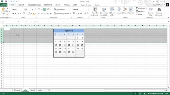The height and width of the screenshot is (95, 170).
Task: Apply fill color bucket
Action: (29, 13)
